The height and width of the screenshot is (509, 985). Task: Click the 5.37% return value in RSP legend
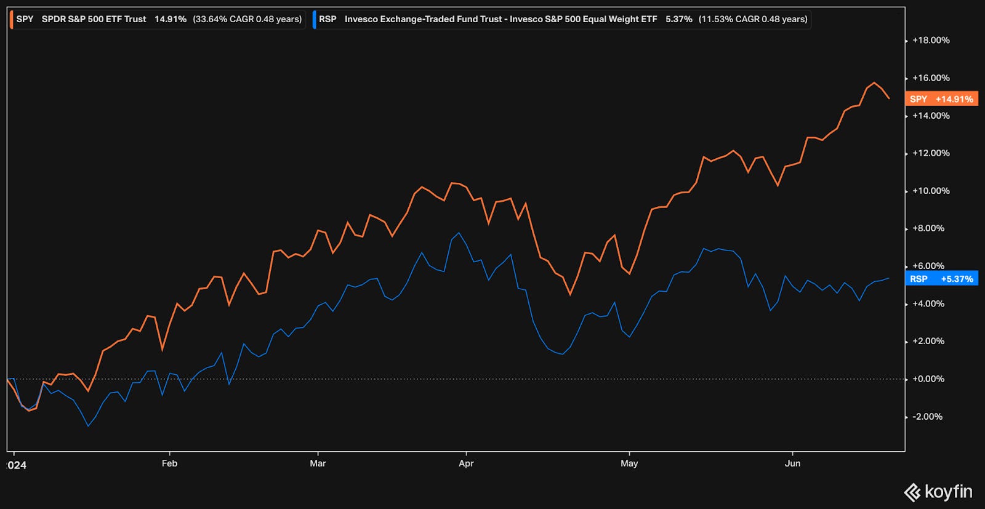click(679, 19)
